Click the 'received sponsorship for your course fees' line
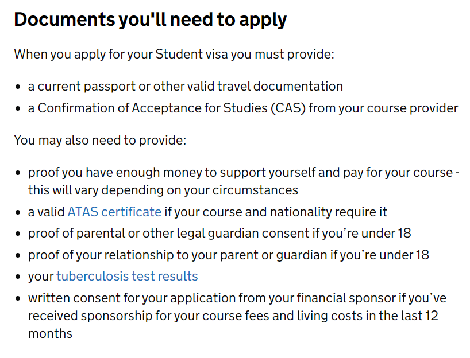Viewport: 470px width, 358px height. (x=233, y=316)
